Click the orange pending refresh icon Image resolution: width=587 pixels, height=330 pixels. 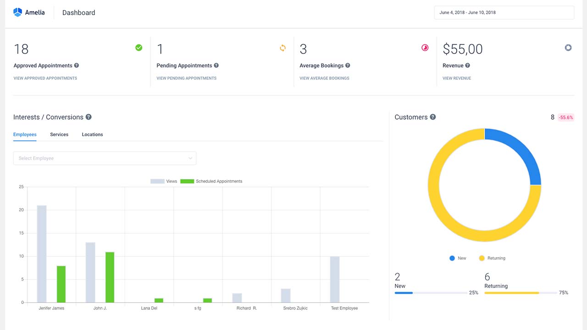click(282, 48)
